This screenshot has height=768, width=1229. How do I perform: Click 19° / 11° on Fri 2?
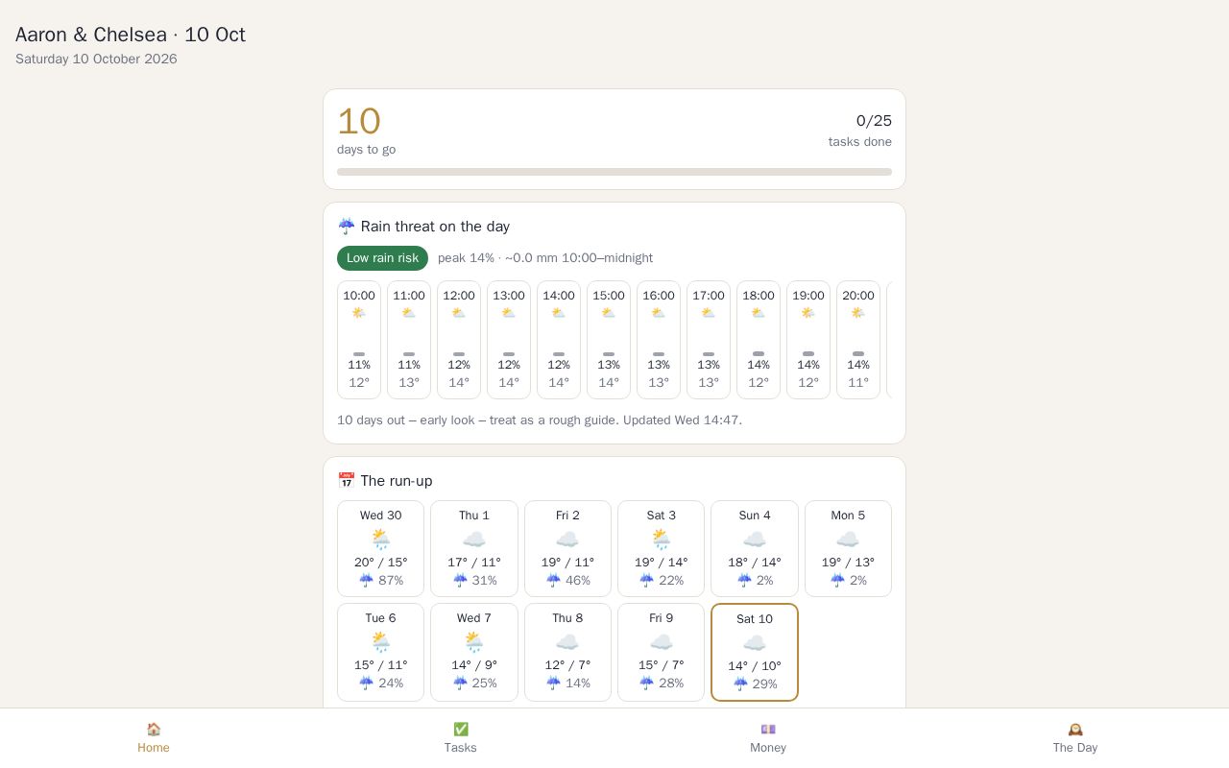pos(567,563)
